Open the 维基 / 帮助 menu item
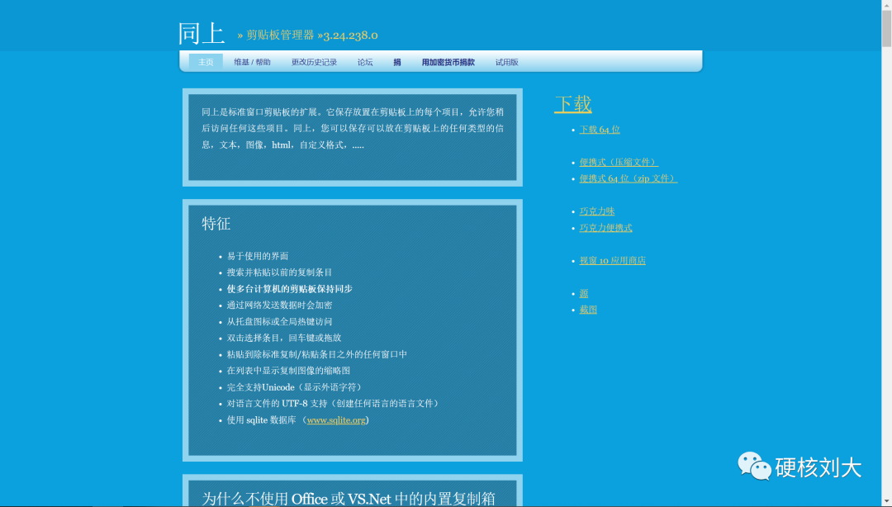The image size is (892, 507). (x=252, y=62)
